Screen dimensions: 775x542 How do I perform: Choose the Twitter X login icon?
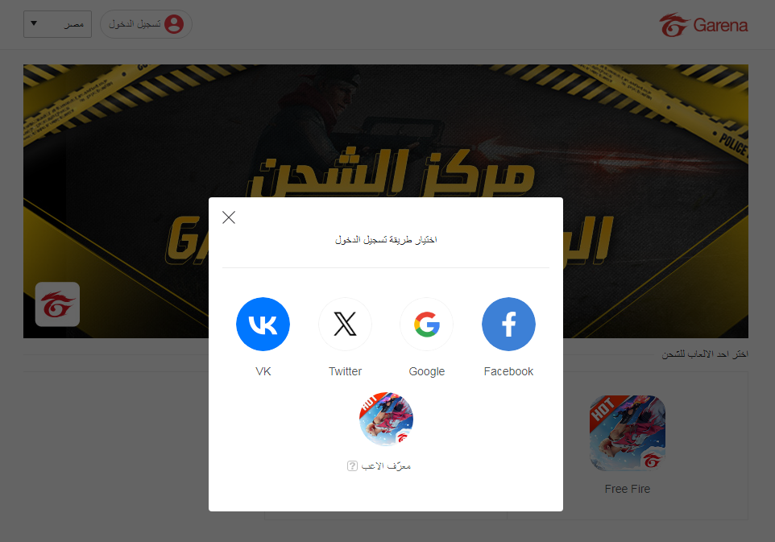coord(345,324)
